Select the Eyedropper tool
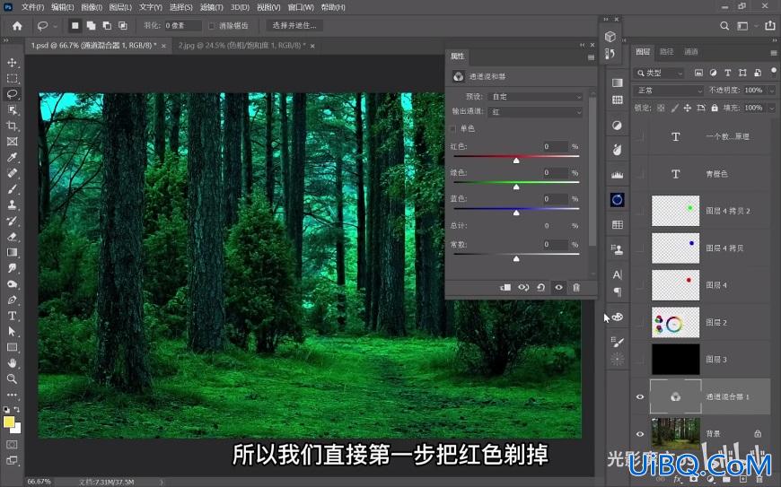781x487 pixels. [x=12, y=157]
